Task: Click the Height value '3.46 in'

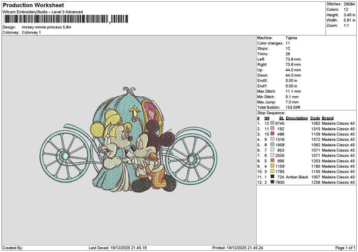Action: [x=349, y=15]
